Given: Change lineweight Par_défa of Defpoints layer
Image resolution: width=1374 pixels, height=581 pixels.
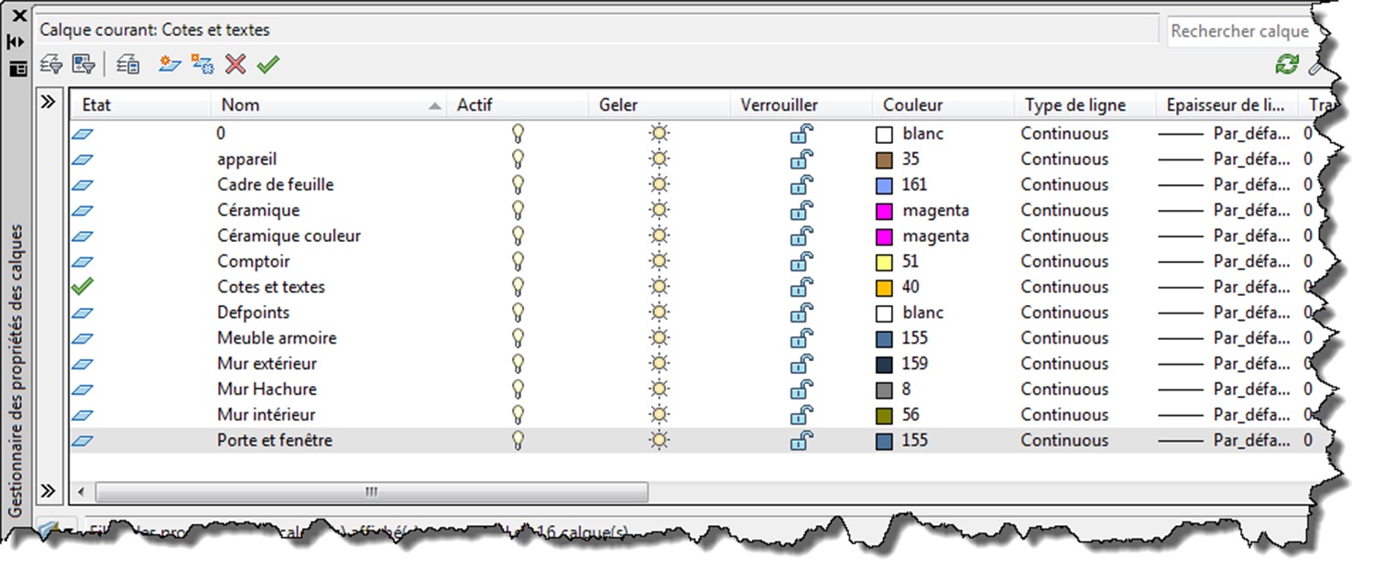Looking at the screenshot, I should tap(1227, 312).
